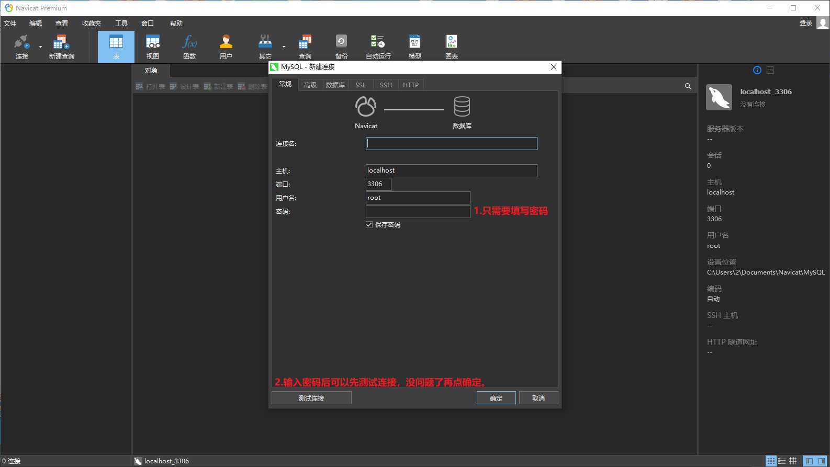Click the 打开表 (Open Table) button
830x467 pixels.
pyautogui.click(x=150, y=86)
